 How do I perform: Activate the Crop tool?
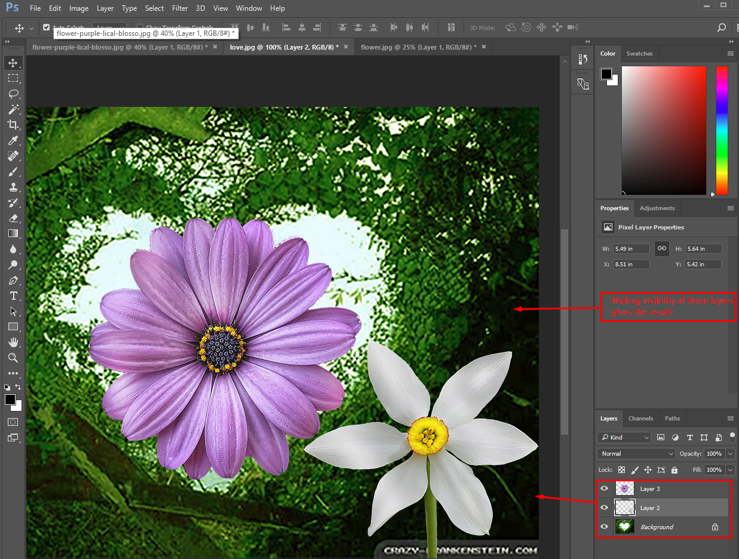pos(14,125)
